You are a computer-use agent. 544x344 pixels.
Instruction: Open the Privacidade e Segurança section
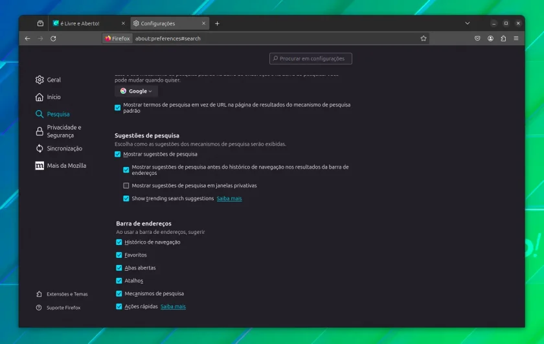[x=64, y=132]
